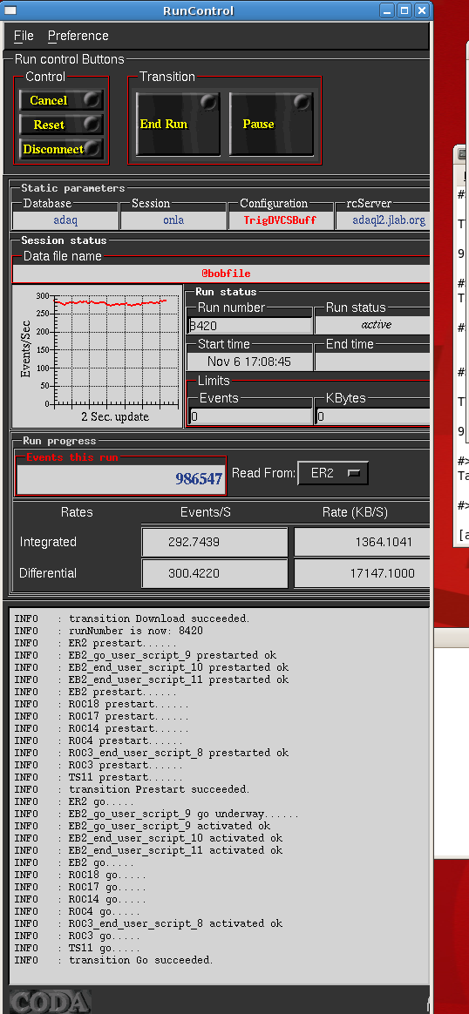Open the File menu

pos(24,36)
